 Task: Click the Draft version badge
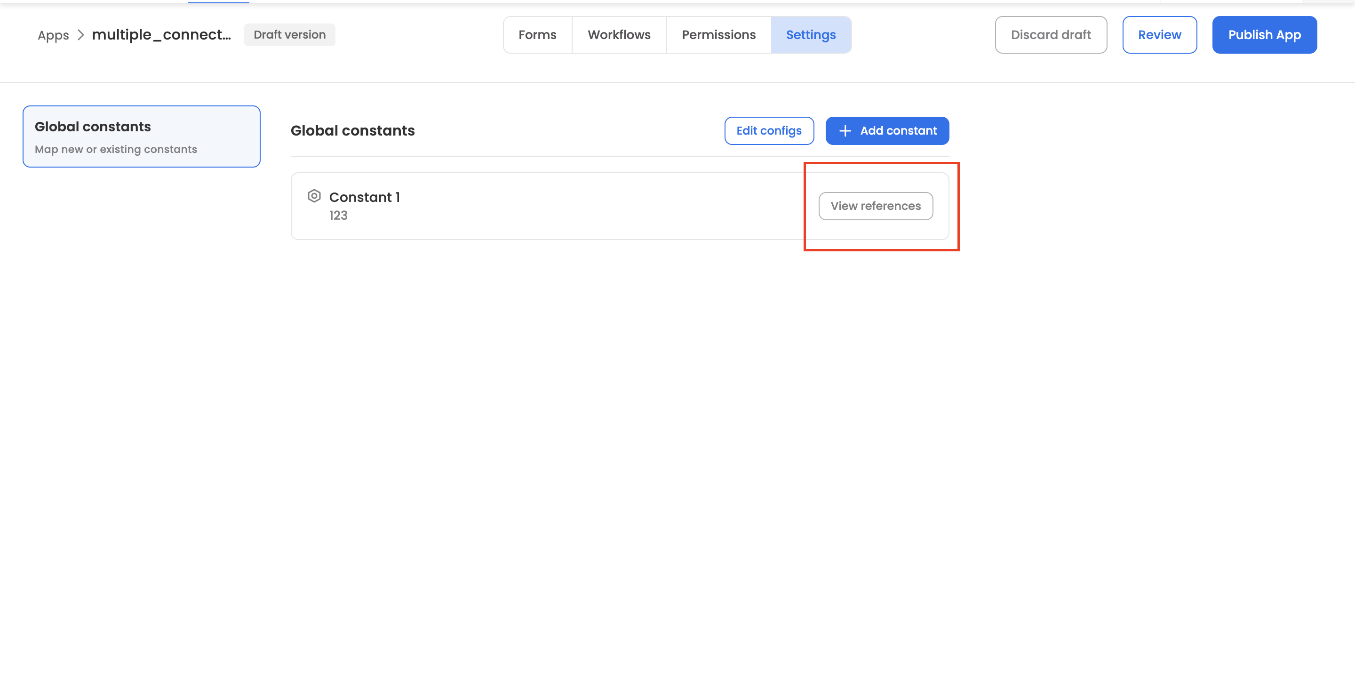click(289, 35)
